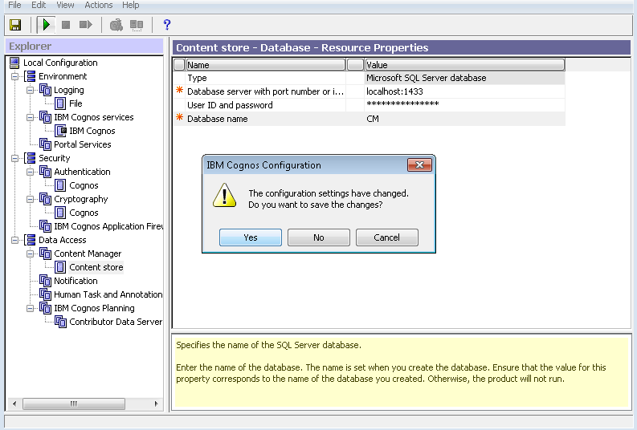
Task: Click the File logging resource icon
Action: tap(60, 103)
